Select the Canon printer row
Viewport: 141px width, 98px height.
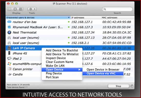click(70, 69)
